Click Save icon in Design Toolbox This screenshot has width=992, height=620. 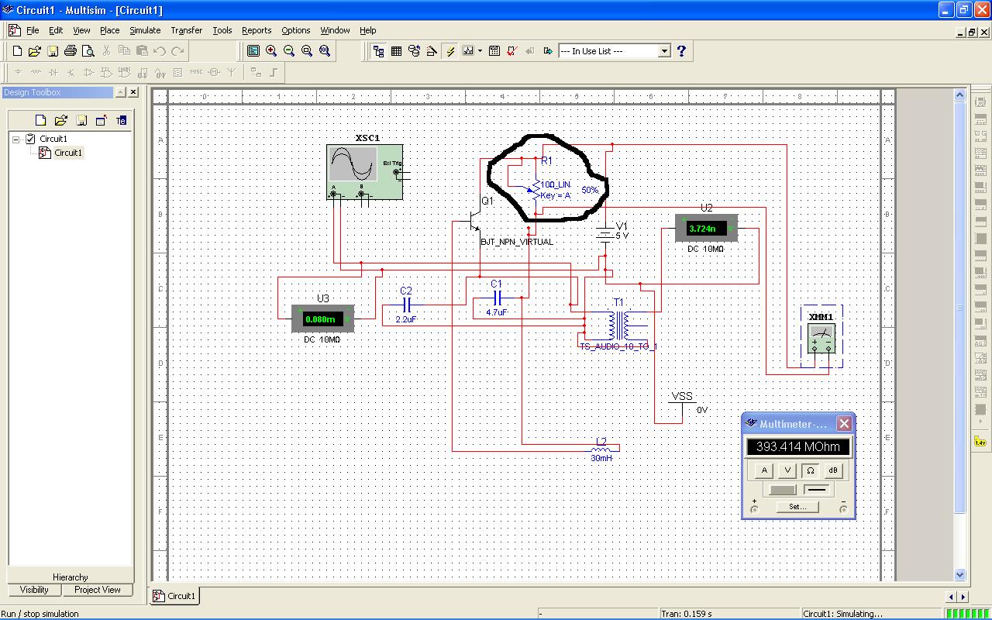[81, 120]
